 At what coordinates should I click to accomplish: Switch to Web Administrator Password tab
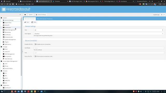45,19
